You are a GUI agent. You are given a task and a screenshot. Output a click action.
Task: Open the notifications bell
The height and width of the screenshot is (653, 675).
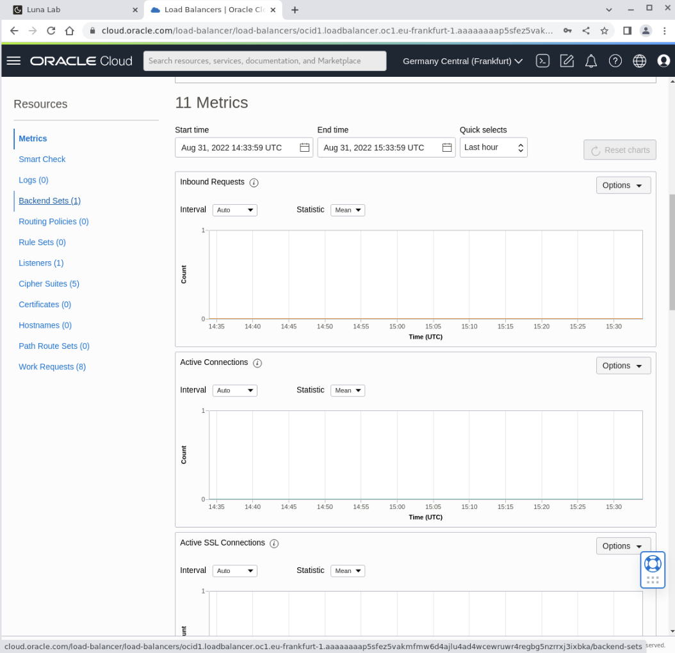(590, 61)
